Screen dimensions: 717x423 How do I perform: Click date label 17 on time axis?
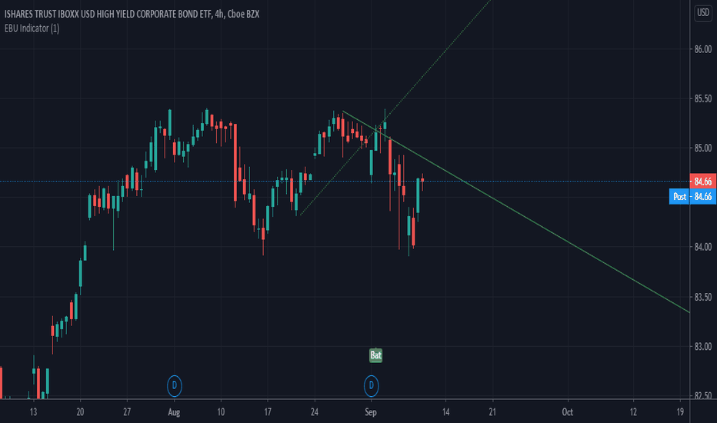(268, 412)
